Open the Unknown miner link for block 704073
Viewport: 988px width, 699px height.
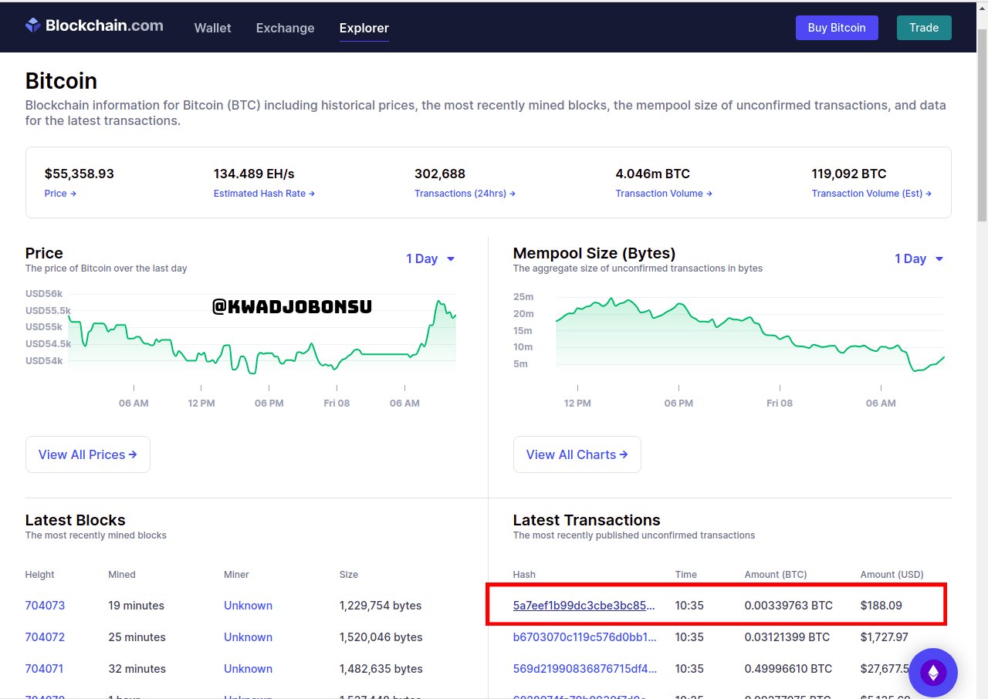(248, 606)
